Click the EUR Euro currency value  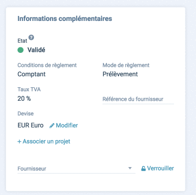click(30, 125)
